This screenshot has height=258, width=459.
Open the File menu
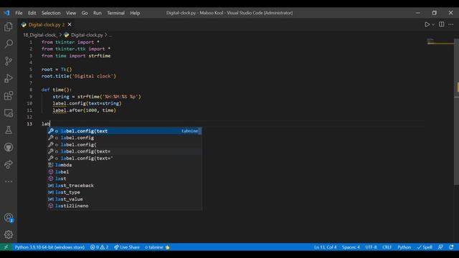point(19,13)
